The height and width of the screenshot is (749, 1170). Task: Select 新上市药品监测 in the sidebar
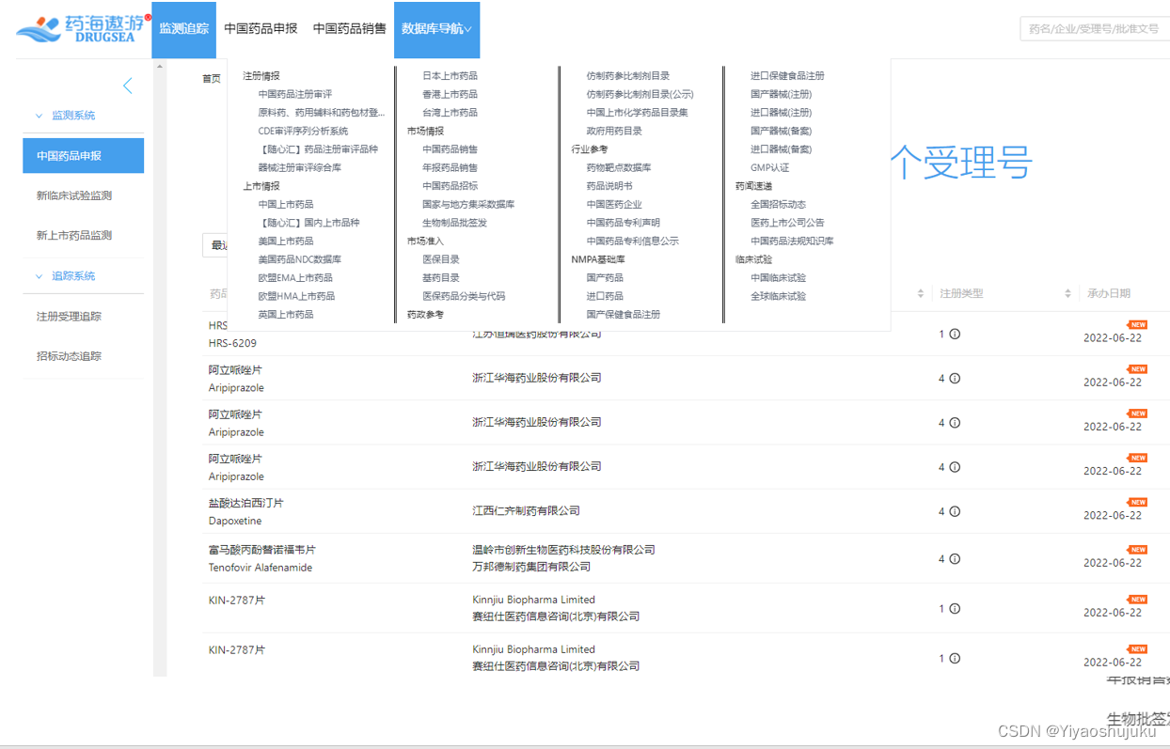point(74,235)
